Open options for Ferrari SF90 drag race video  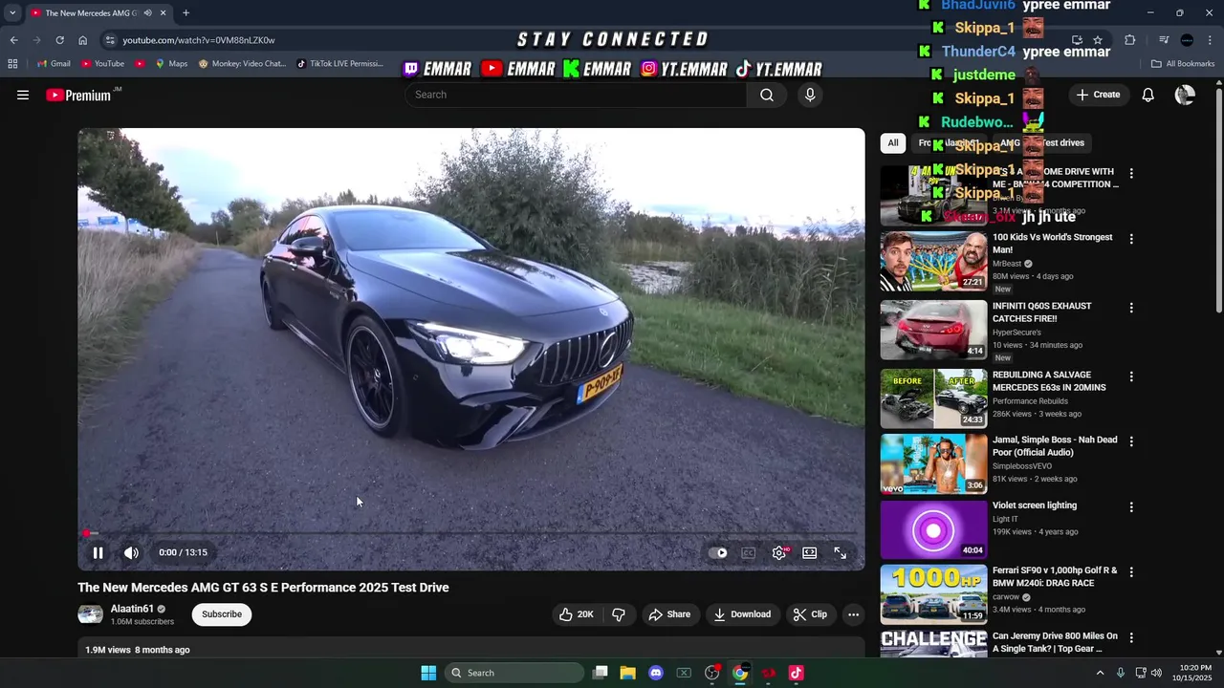pos(1131,572)
